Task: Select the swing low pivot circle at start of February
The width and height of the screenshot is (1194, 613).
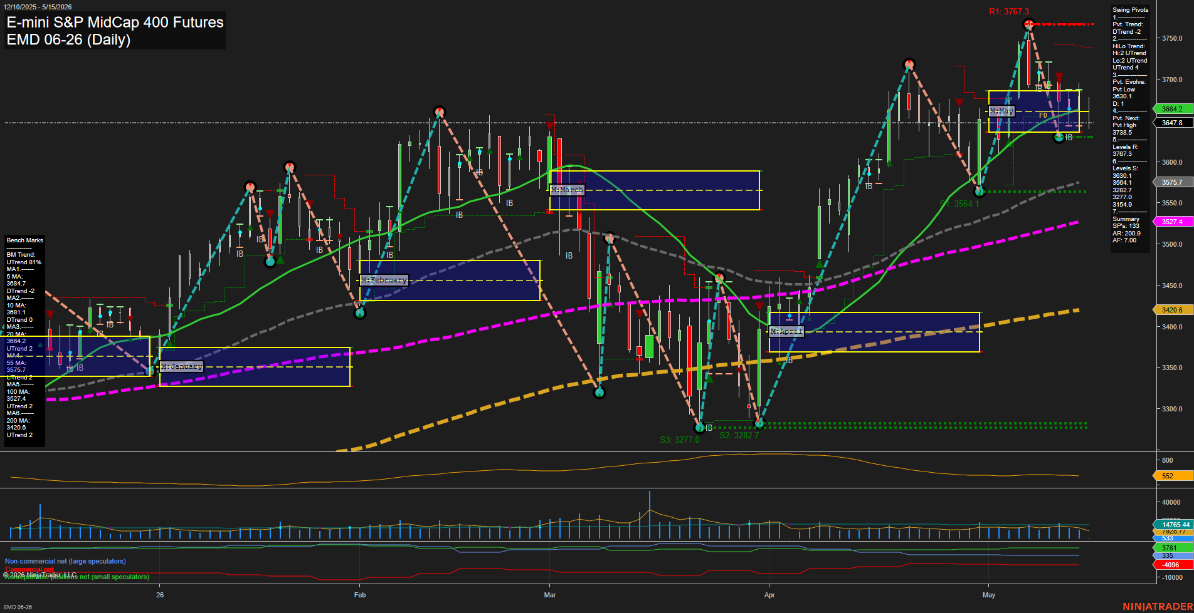Action: tap(360, 313)
